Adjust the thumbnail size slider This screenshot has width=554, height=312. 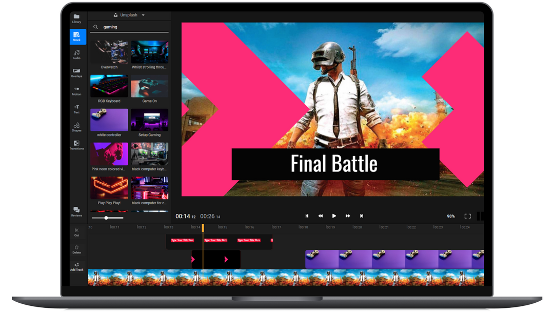(x=106, y=218)
